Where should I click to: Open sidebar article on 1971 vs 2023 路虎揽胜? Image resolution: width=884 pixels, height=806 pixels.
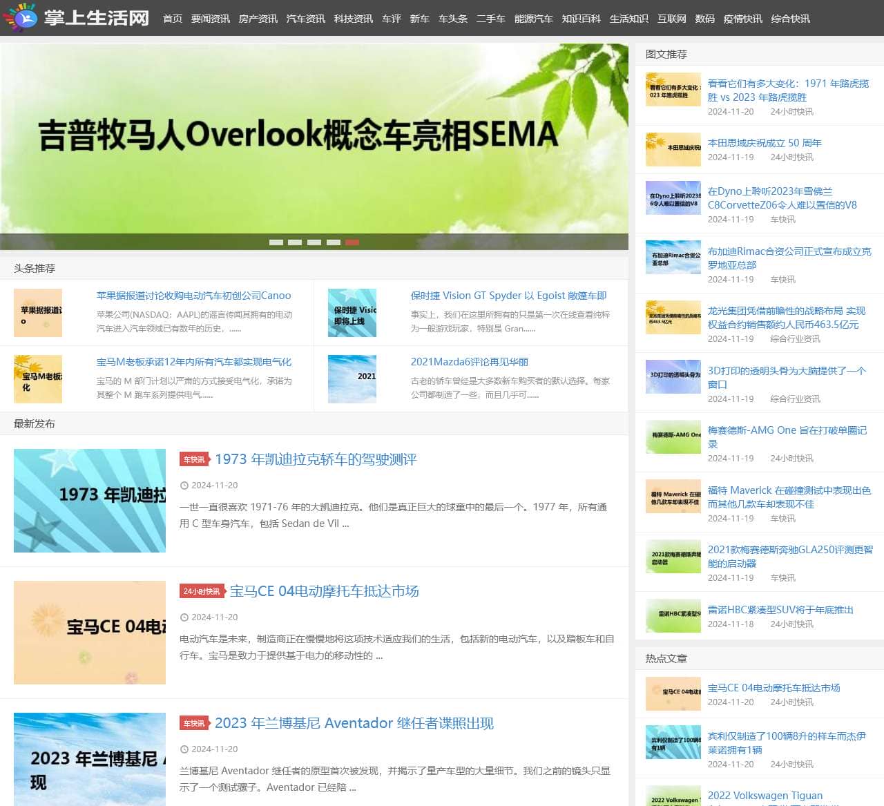[788, 90]
